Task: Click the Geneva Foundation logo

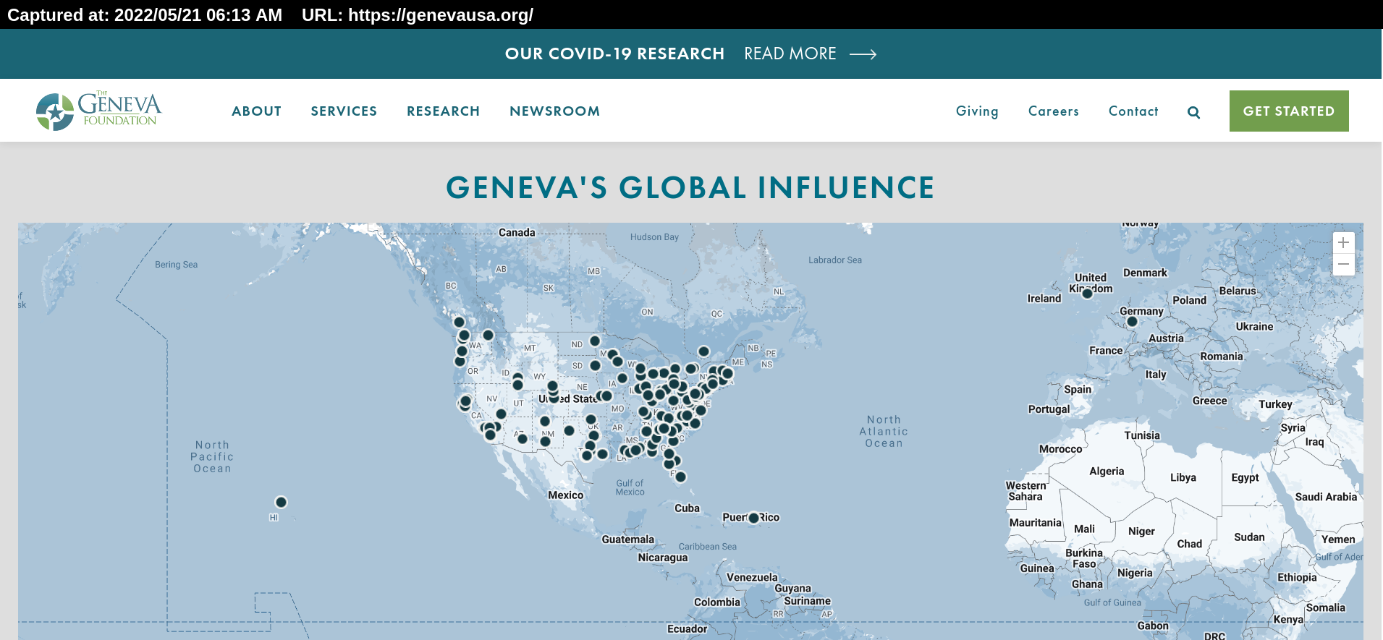Action: point(99,111)
